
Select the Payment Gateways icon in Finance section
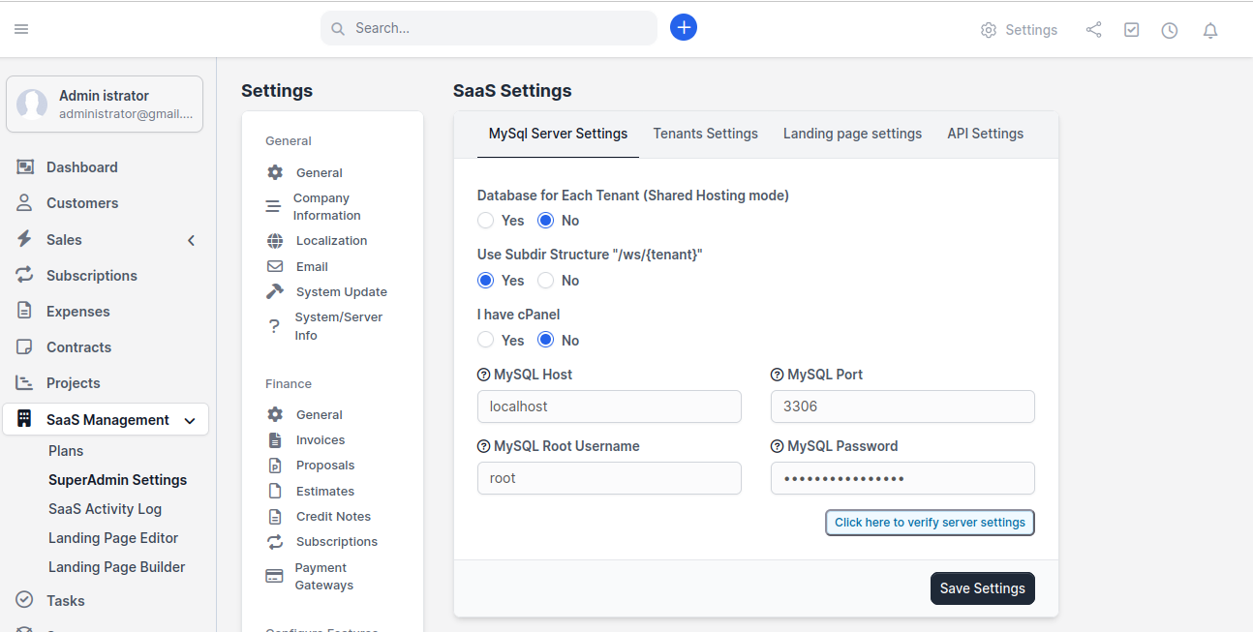pyautogui.click(x=273, y=576)
